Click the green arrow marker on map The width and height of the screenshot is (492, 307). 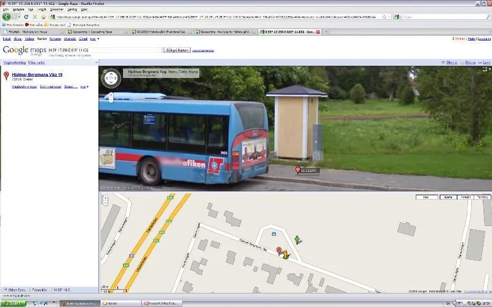(x=298, y=239)
